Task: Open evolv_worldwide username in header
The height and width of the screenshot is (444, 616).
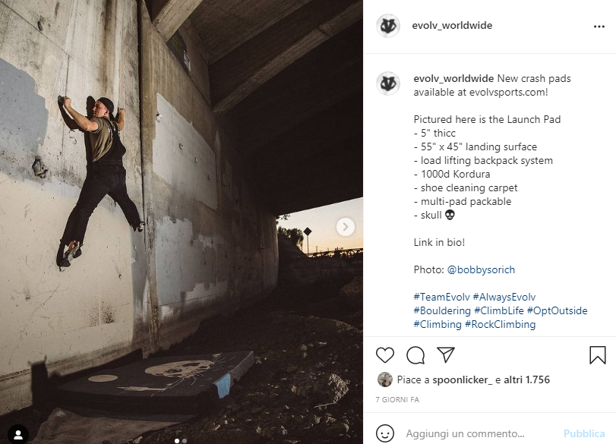Action: pyautogui.click(x=452, y=26)
